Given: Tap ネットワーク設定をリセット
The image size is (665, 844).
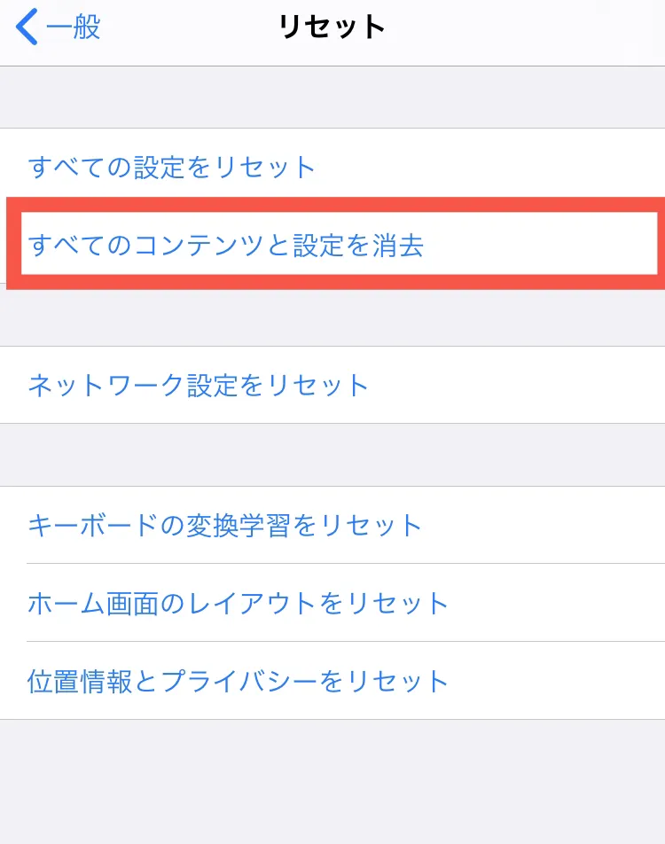Looking at the screenshot, I should pyautogui.click(x=199, y=385).
